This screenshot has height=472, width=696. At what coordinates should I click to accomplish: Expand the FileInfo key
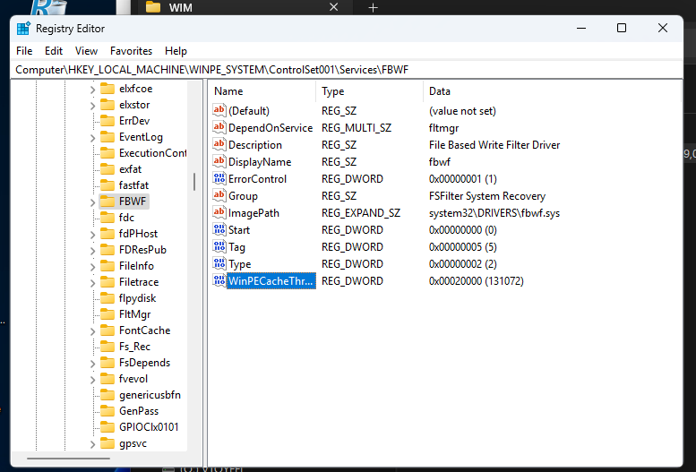click(92, 266)
